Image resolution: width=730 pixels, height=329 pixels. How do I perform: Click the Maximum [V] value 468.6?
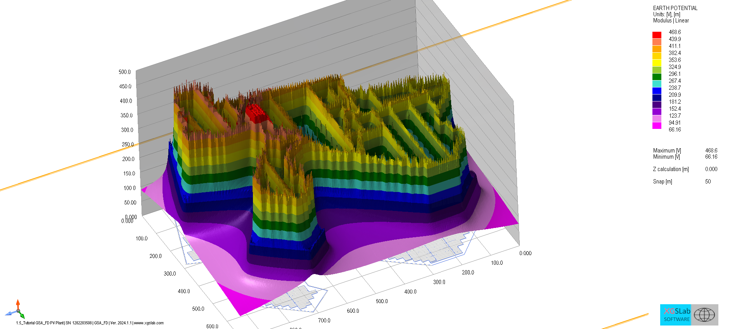711,151
